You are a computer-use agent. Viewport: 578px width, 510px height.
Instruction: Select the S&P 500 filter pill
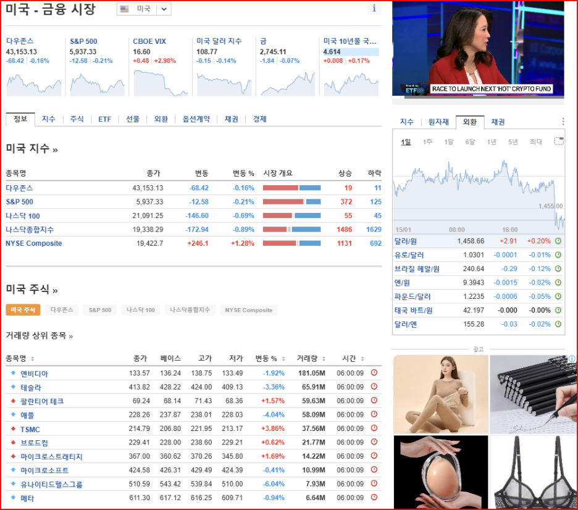pyautogui.click(x=100, y=310)
